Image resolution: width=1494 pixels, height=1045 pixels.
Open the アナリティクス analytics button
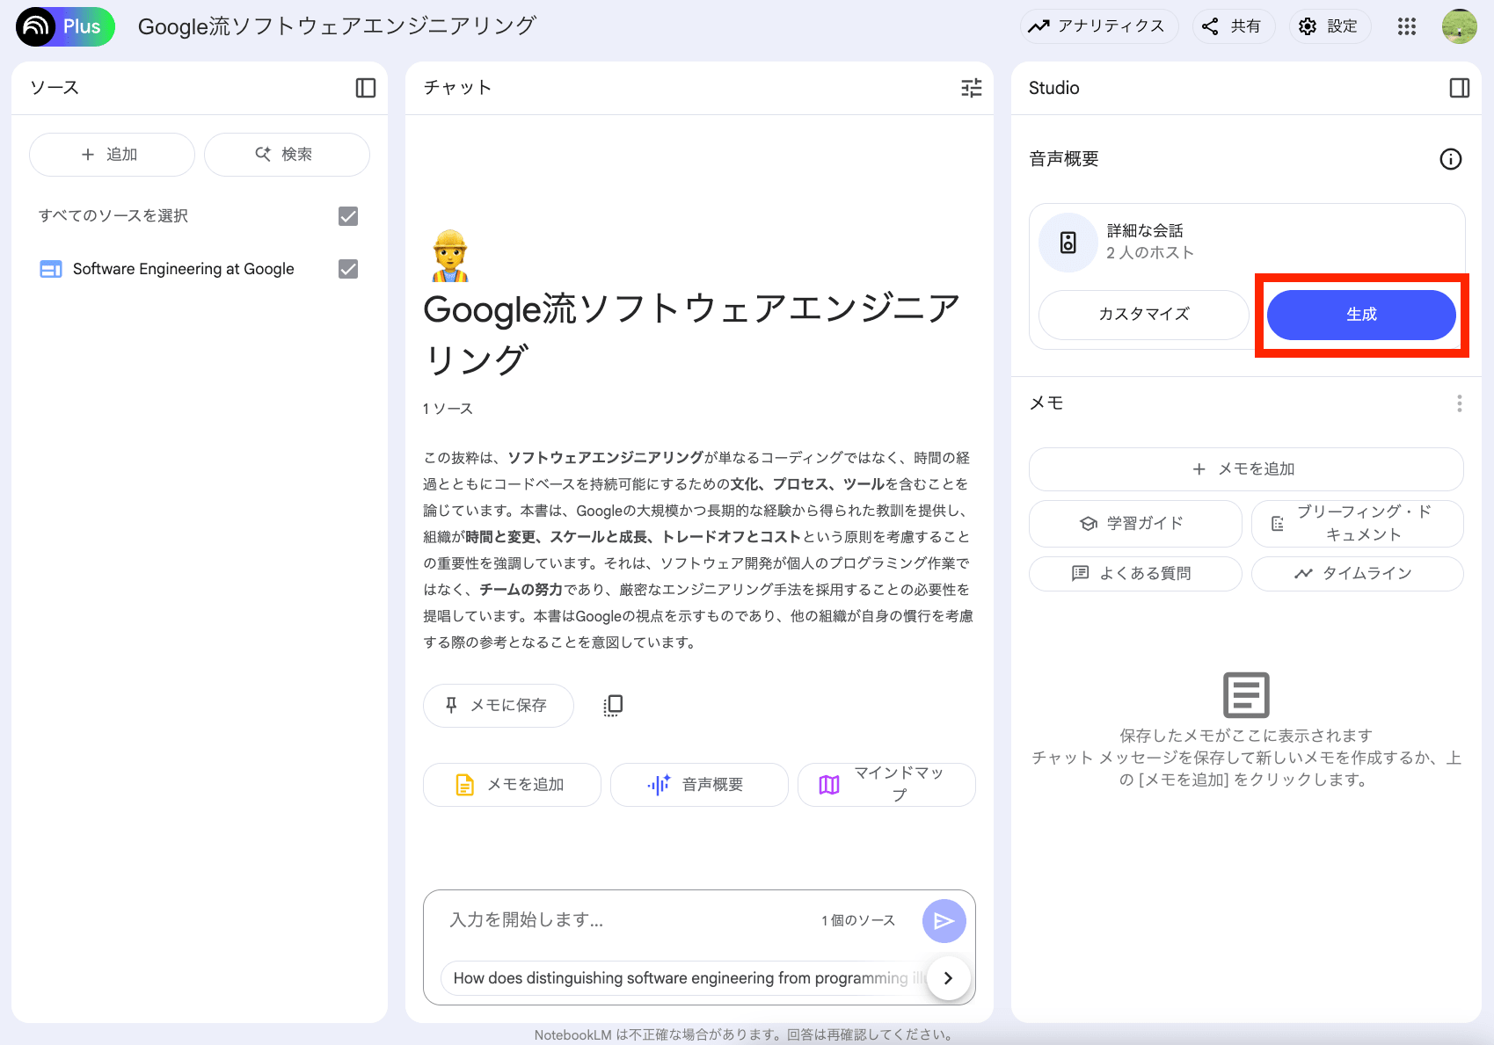pos(1098,26)
